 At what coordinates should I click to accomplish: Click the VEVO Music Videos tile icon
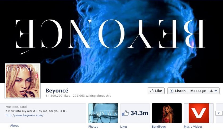click(199, 113)
